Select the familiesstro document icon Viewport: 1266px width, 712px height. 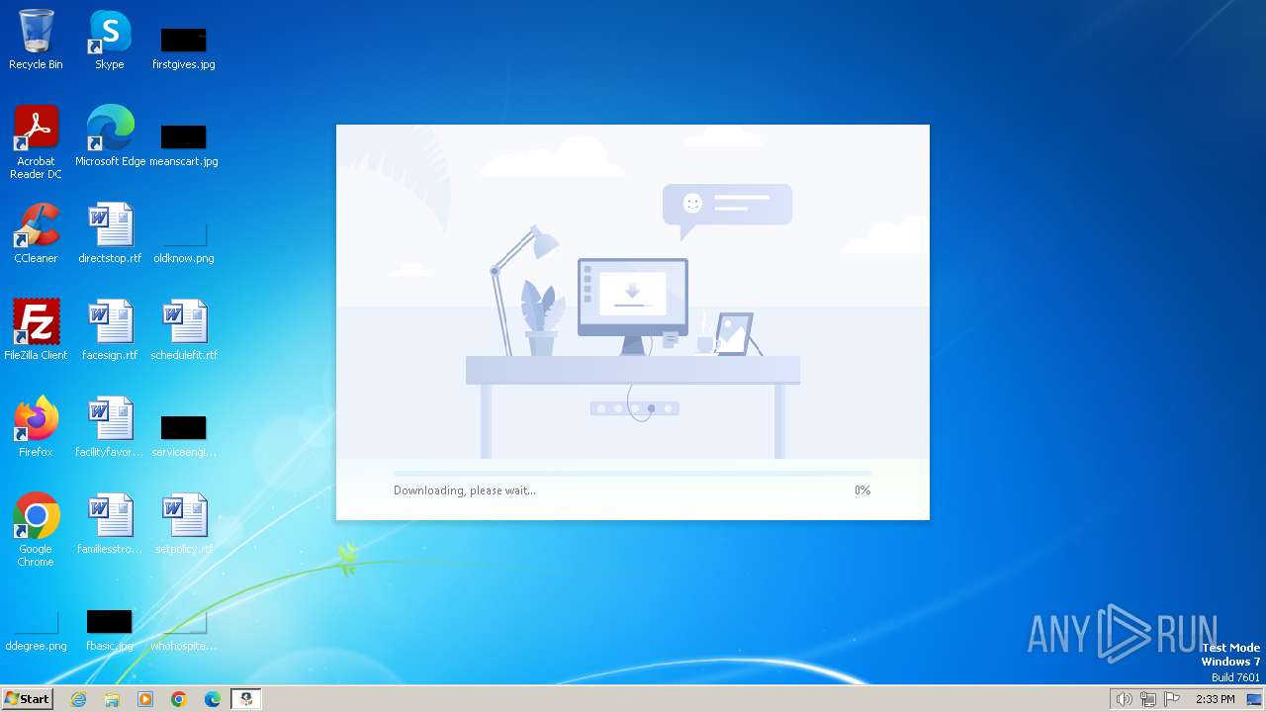[x=110, y=524]
